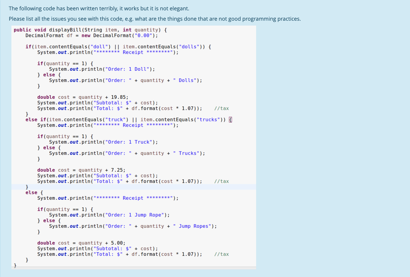Click the println line ending with " Dolls"
The height and width of the screenshot is (277, 410).
point(126,80)
